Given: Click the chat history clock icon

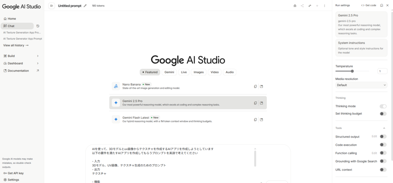Looking at the screenshot, I should (x=38, y=26).
